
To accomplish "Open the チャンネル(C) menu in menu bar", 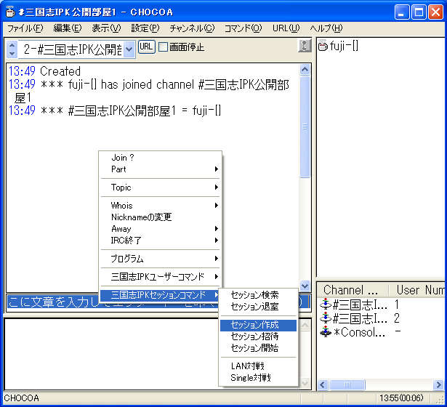I will click(192, 28).
